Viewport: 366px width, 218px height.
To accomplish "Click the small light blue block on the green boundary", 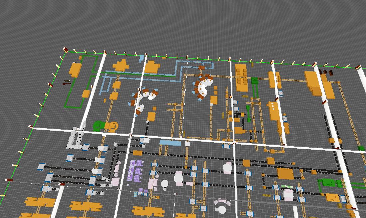I will [x=142, y=58].
